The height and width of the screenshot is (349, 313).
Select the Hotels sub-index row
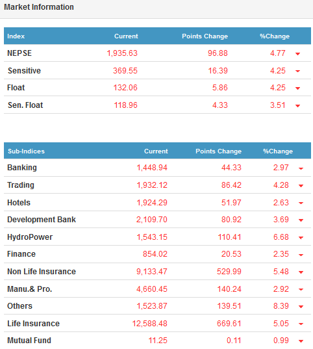click(157, 202)
